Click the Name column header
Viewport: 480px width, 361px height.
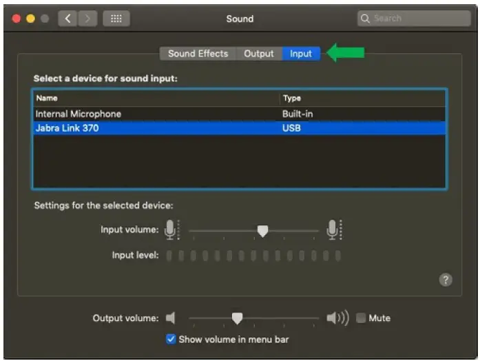click(x=156, y=99)
